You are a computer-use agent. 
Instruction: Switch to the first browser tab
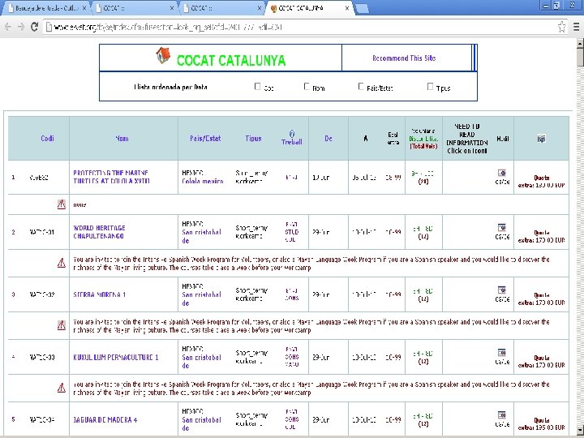click(x=45, y=8)
